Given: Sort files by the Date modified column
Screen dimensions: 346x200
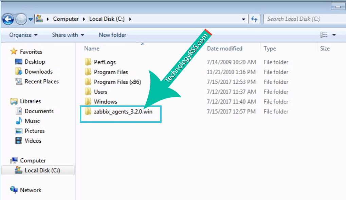Looking at the screenshot, I should coord(224,48).
